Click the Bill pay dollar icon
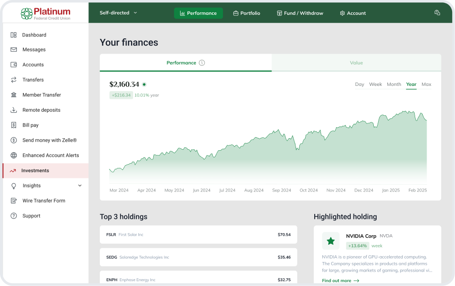 [x=13, y=125]
